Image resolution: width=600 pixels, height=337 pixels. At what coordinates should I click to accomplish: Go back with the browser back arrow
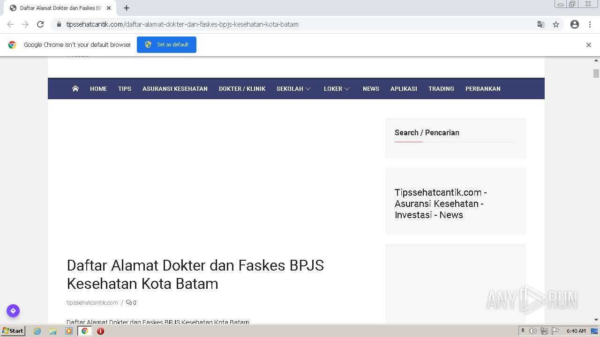click(10, 24)
